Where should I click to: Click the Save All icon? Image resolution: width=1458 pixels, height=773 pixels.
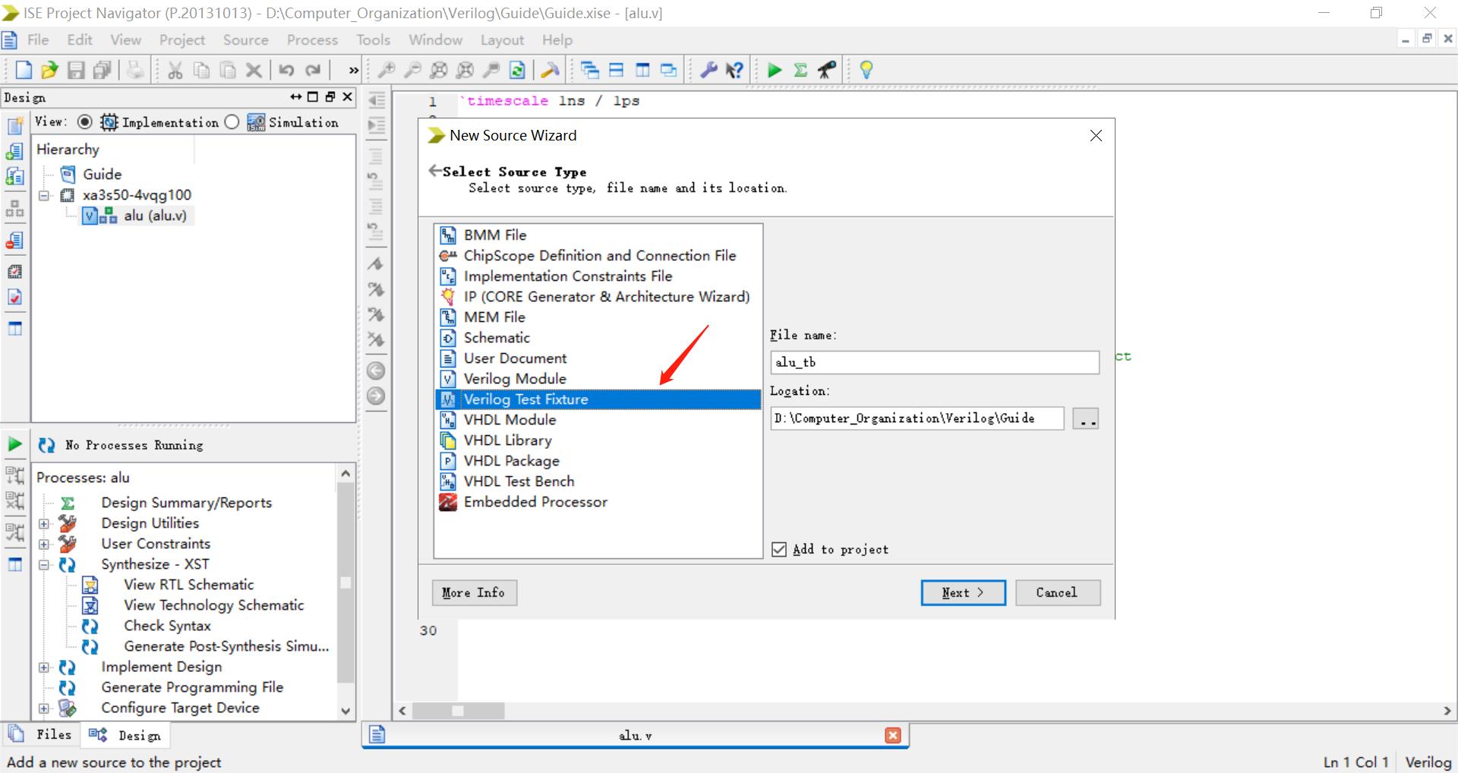(103, 70)
